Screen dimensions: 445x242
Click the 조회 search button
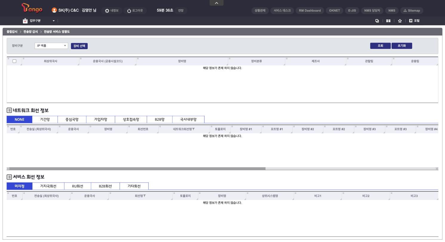coord(380,46)
